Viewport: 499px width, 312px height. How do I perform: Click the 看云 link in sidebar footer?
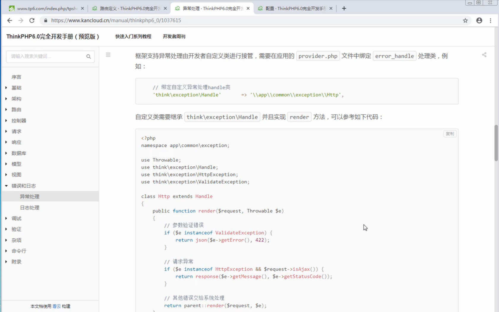(56, 306)
